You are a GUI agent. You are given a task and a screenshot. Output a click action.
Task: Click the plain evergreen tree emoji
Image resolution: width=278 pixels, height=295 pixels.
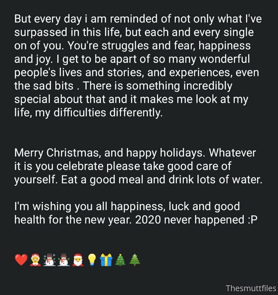[x=135, y=260]
